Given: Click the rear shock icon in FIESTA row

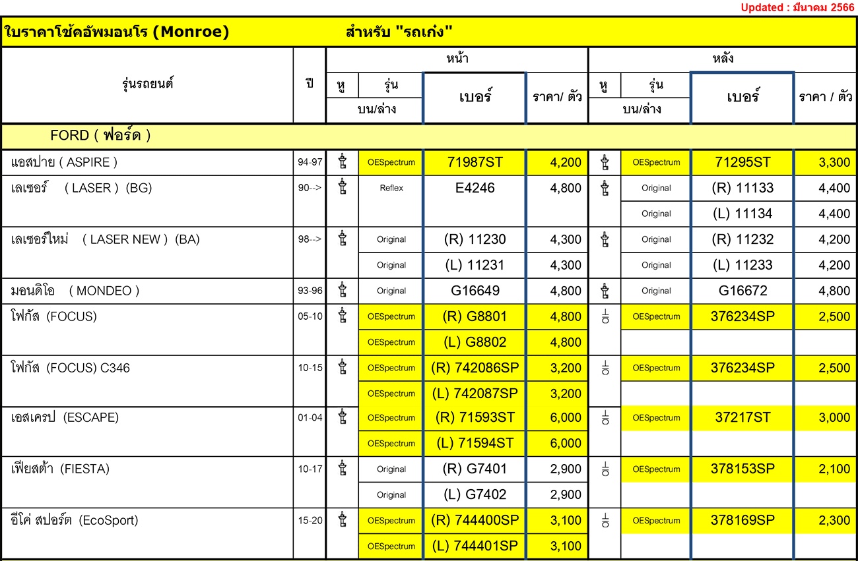Looking at the screenshot, I should point(605,470).
